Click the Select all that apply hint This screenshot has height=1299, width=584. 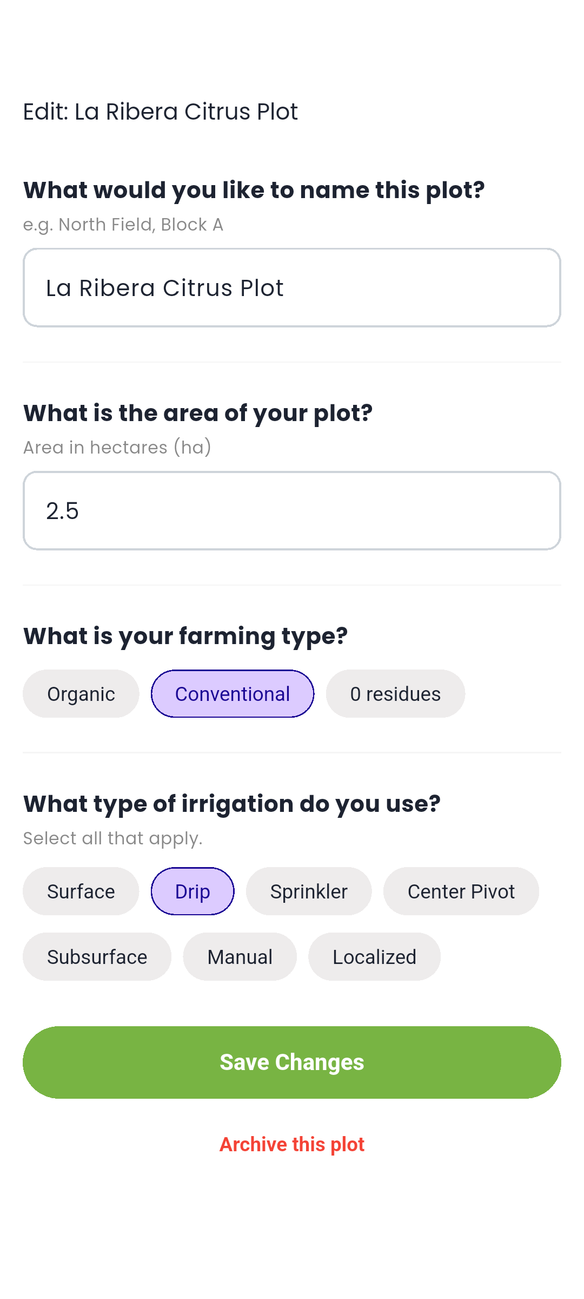[x=112, y=838]
